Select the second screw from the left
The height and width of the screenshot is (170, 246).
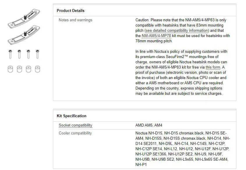(x=19, y=54)
